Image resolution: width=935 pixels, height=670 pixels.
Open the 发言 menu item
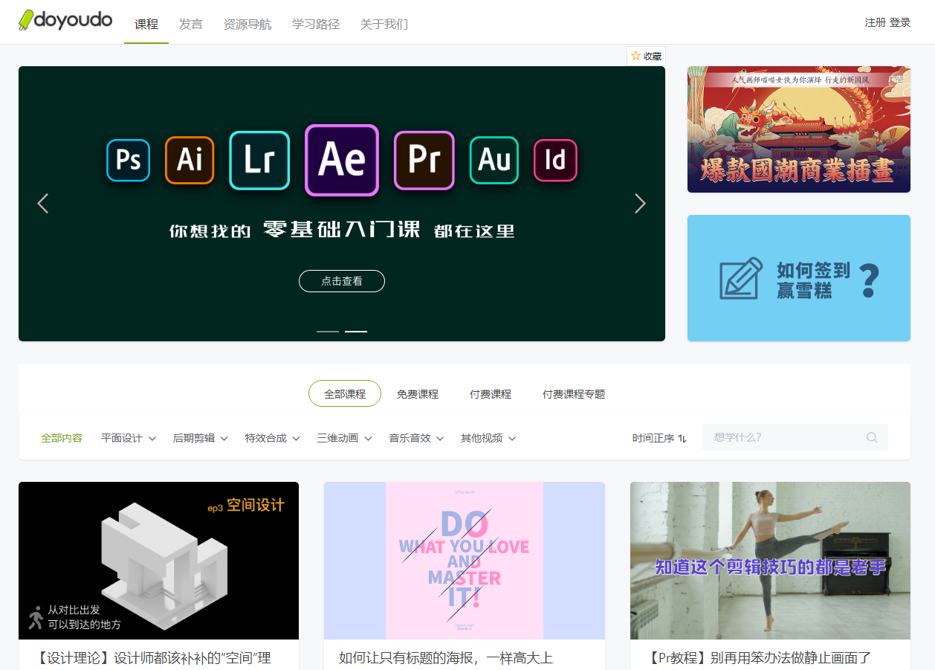coord(190,23)
